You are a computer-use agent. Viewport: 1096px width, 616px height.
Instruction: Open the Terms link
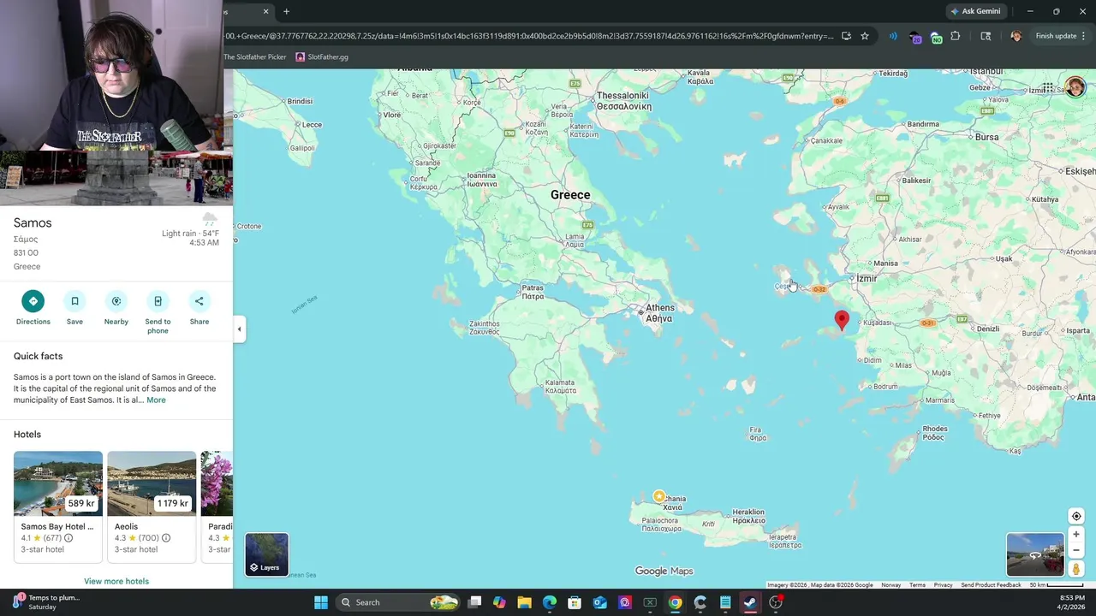pos(917,585)
